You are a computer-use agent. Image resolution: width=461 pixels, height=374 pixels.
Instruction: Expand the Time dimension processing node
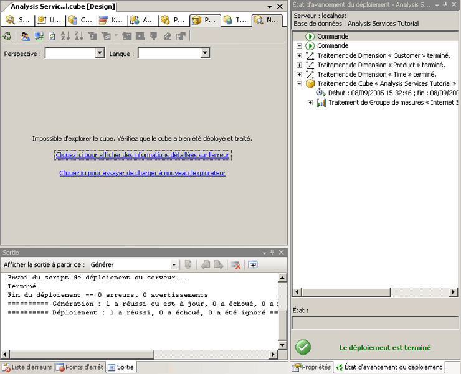click(299, 74)
